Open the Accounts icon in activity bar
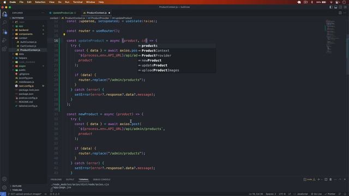This screenshot has height=196, width=349. 4,179
